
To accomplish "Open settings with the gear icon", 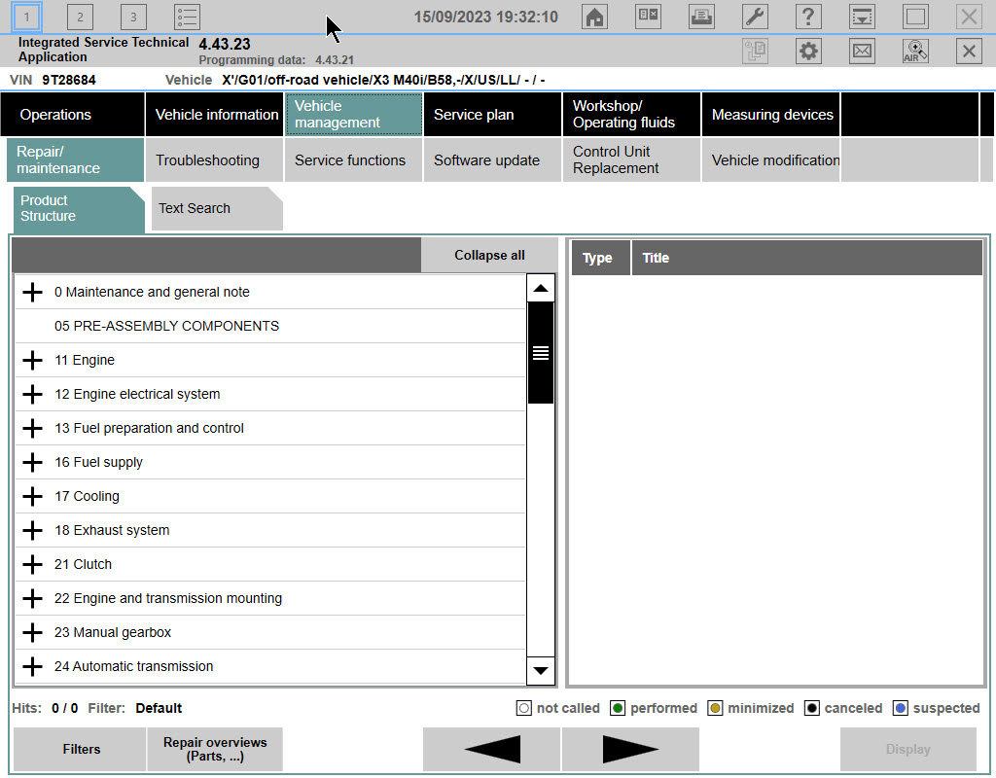I will point(808,51).
